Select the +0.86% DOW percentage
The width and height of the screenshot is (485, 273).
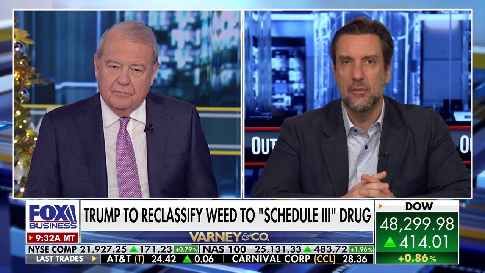pos(417,259)
